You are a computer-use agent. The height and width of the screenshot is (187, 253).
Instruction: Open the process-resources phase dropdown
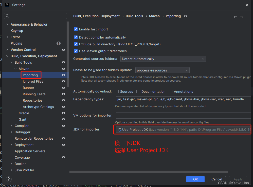(x=162, y=70)
